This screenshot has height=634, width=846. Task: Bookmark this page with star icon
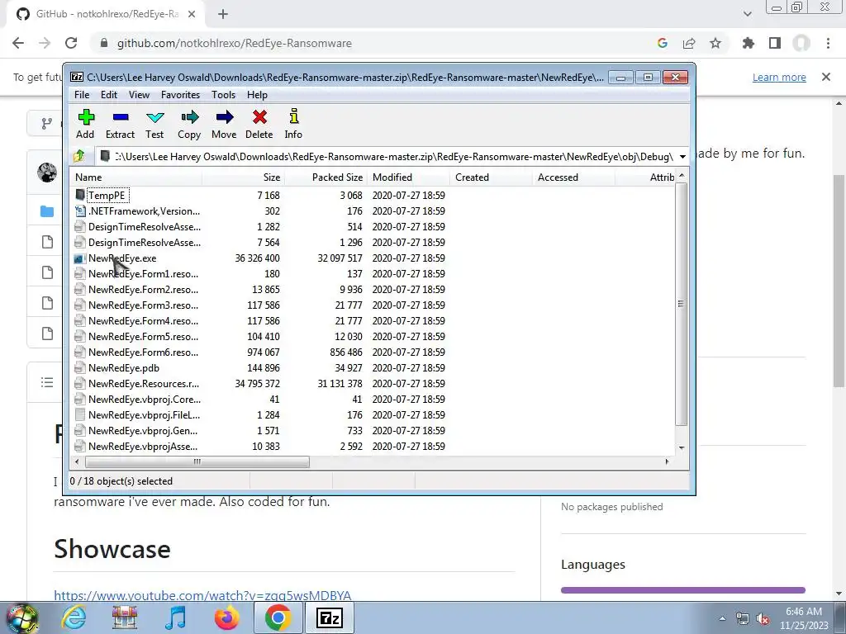click(715, 43)
